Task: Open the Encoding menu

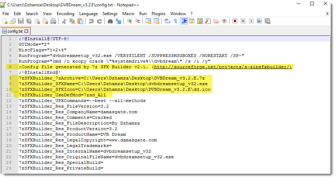Action: 65,14
